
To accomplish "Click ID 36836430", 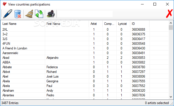I will (x=138, y=48).
